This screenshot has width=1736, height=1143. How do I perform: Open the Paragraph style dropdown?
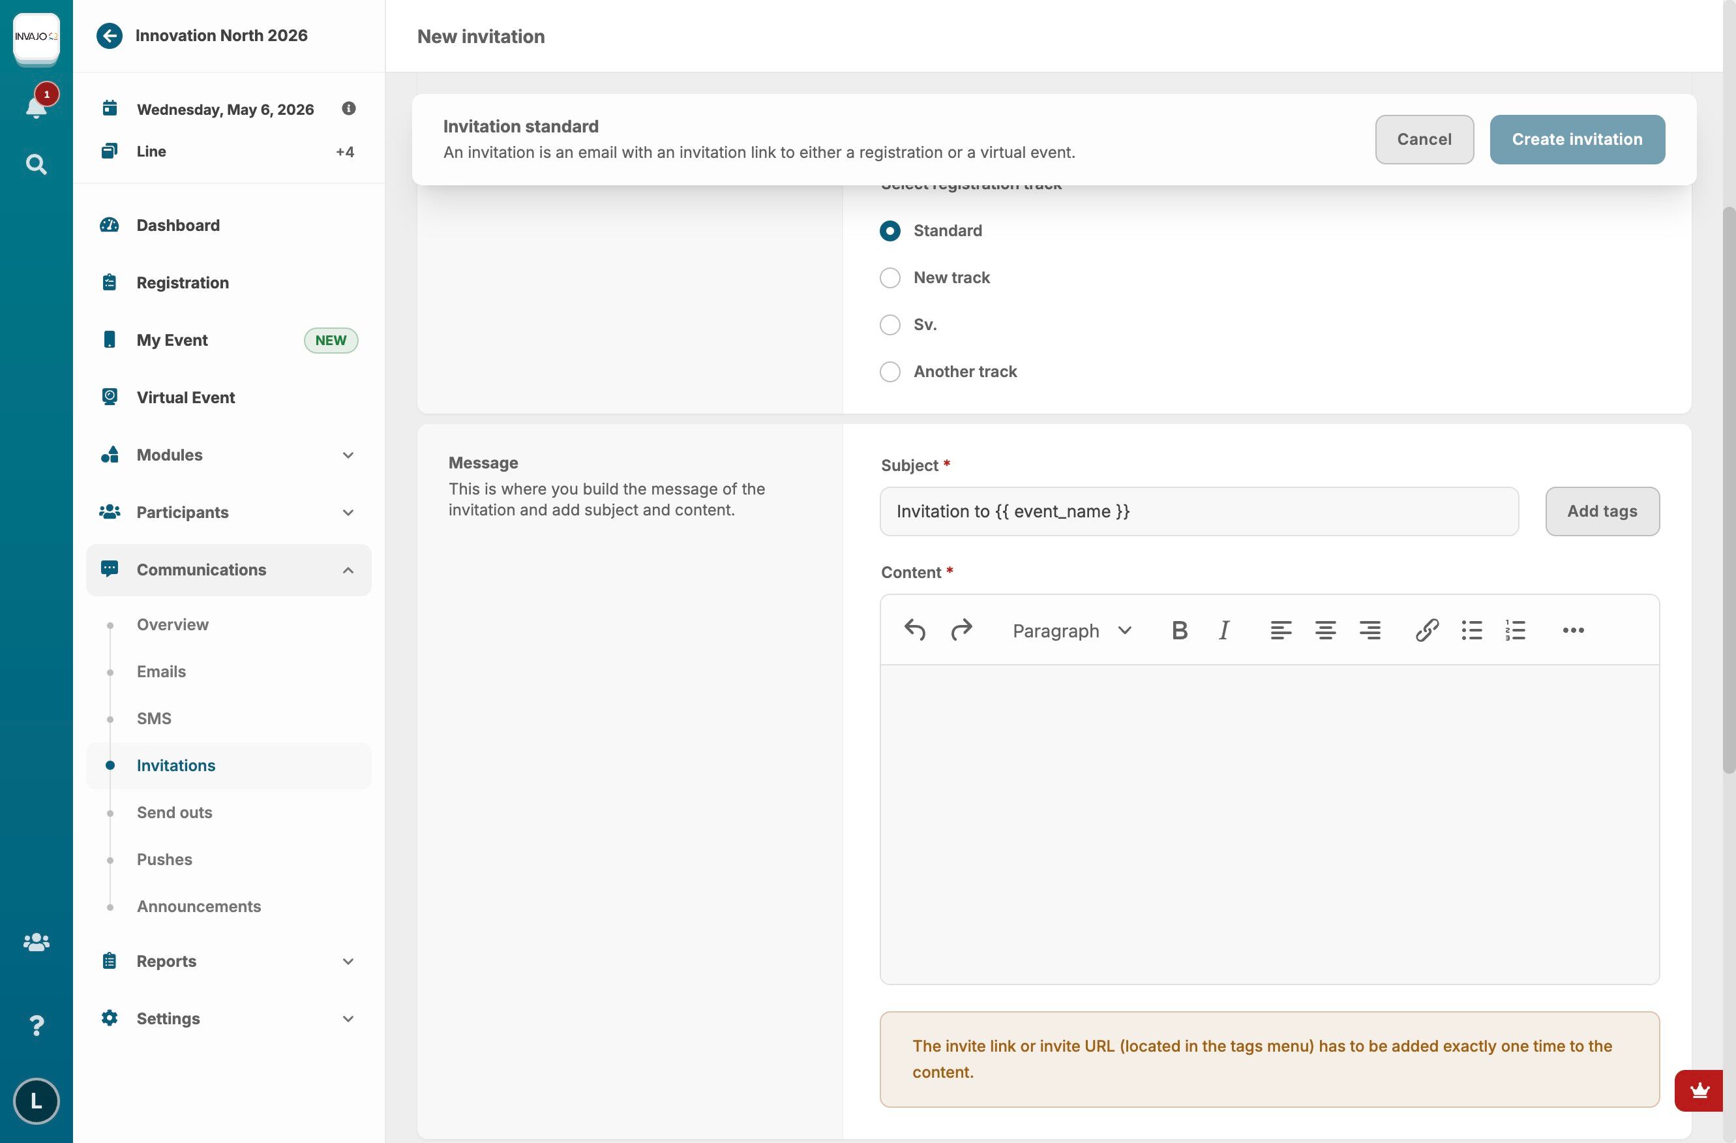pyautogui.click(x=1071, y=631)
